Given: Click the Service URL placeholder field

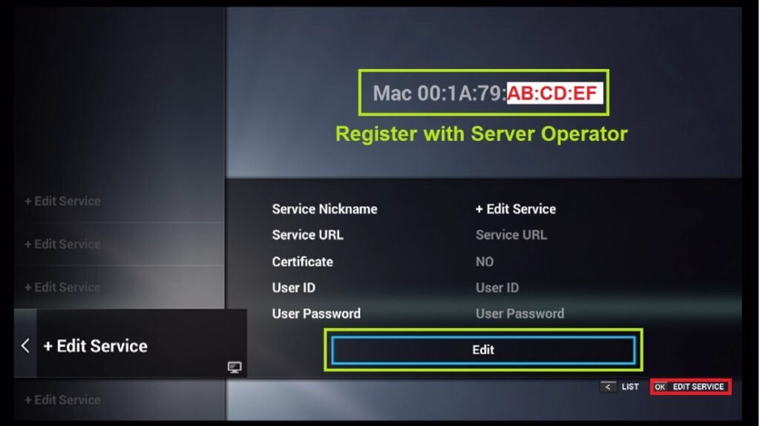Looking at the screenshot, I should point(511,235).
